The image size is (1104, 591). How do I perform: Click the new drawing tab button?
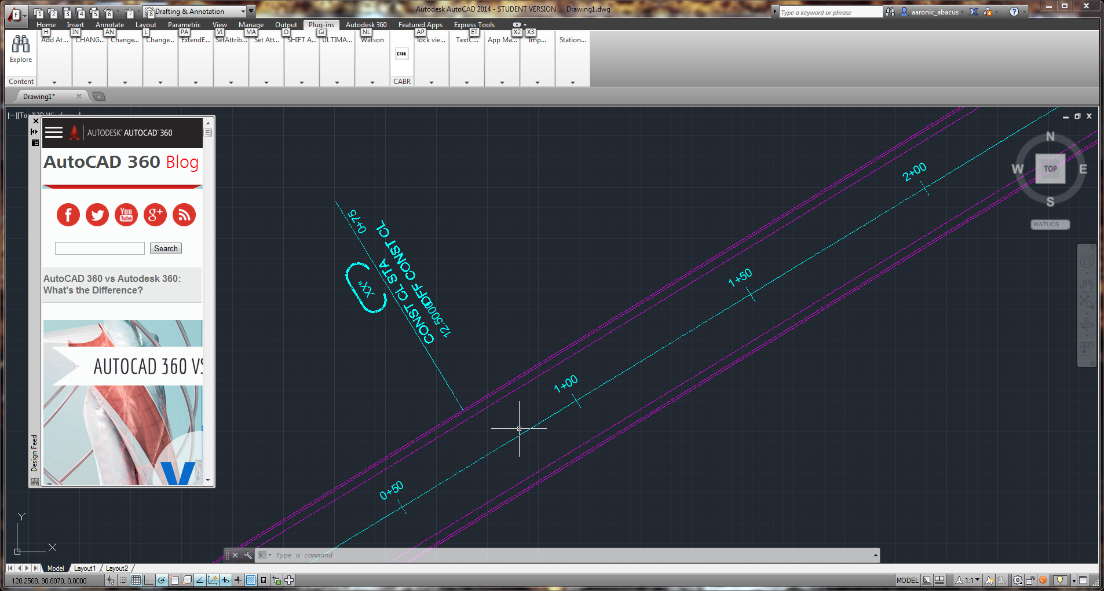(99, 97)
